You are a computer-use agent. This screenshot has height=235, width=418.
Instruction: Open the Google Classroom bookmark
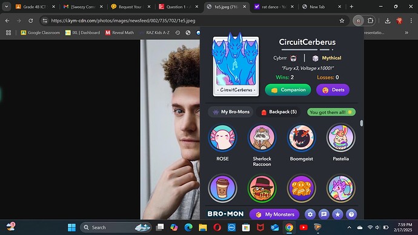pos(40,33)
